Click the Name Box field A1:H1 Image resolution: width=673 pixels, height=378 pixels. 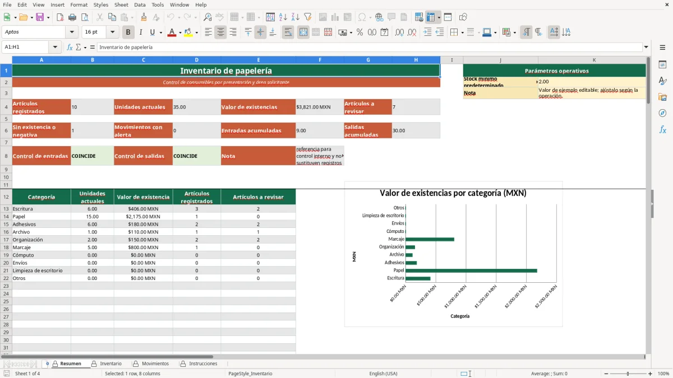pos(26,47)
